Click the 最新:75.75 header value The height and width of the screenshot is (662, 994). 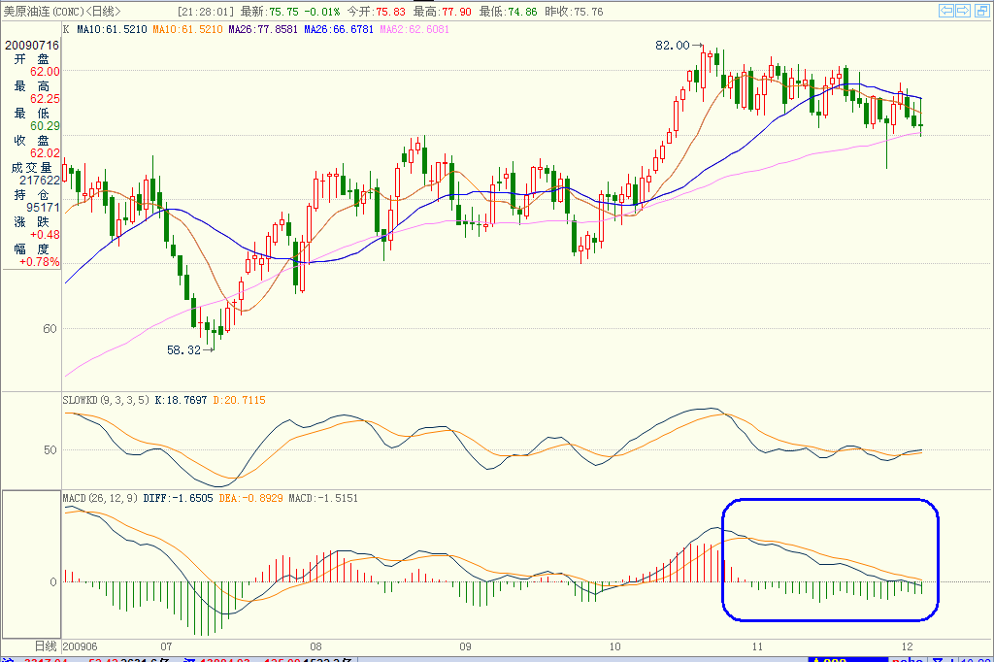click(x=270, y=12)
